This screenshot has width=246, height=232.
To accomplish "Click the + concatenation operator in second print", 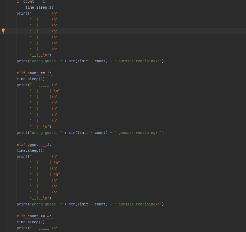I will click(x=65, y=133).
